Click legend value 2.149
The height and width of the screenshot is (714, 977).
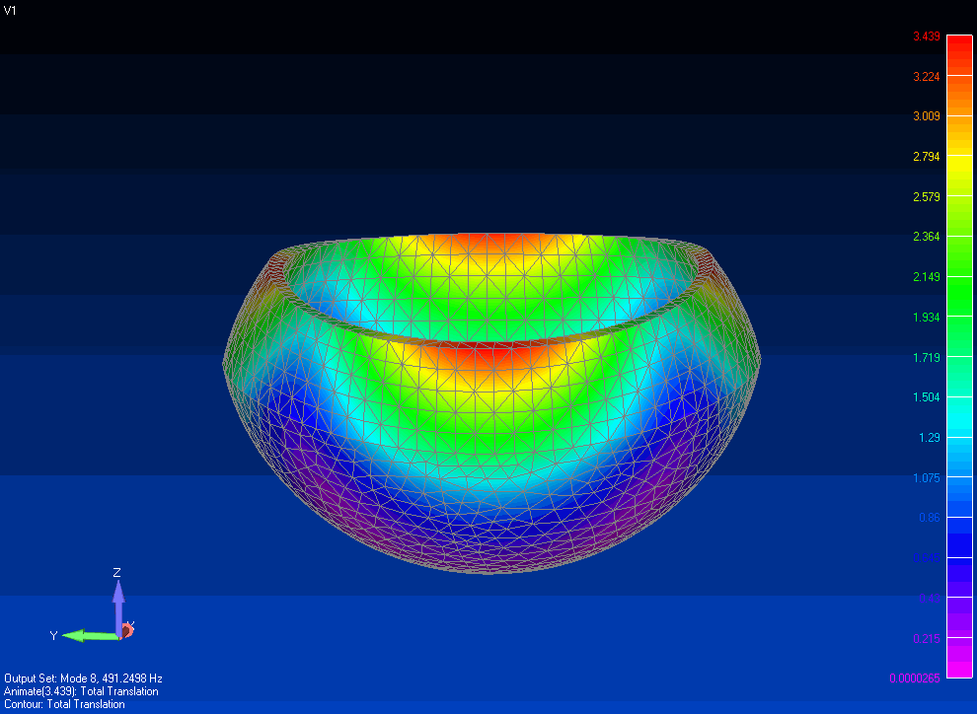(x=927, y=277)
